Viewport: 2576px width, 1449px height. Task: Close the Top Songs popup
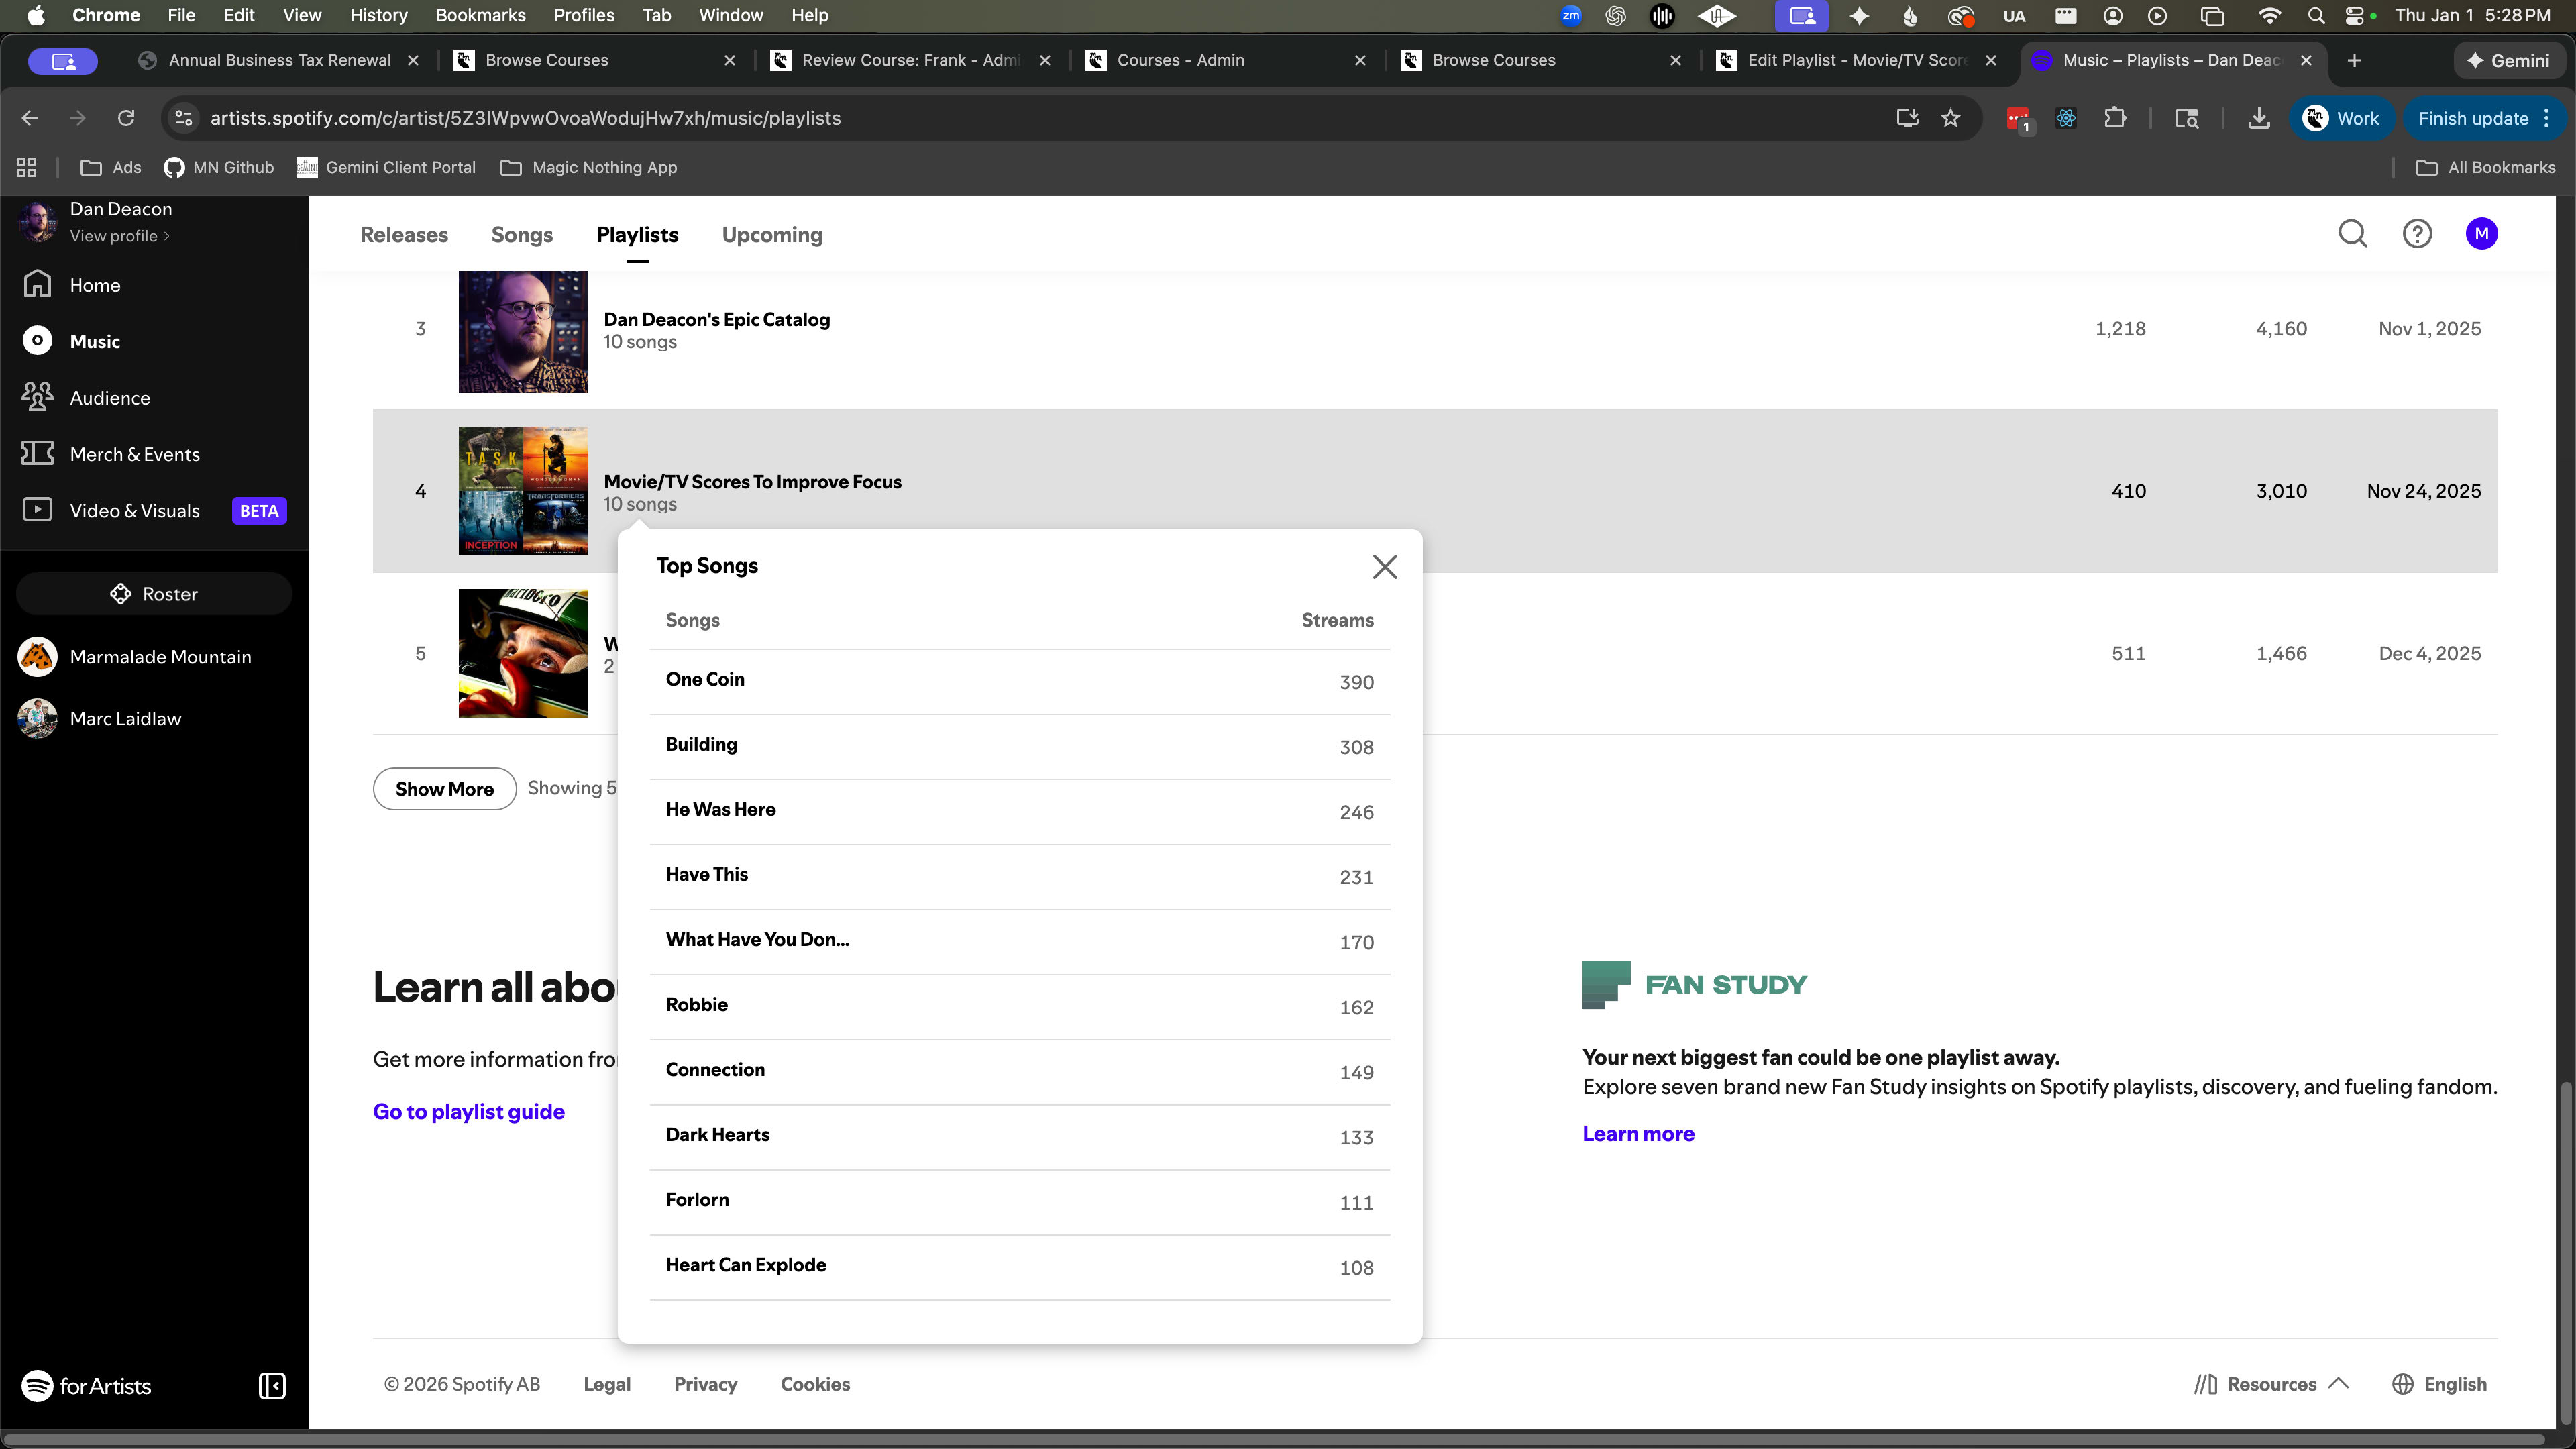click(x=1384, y=567)
